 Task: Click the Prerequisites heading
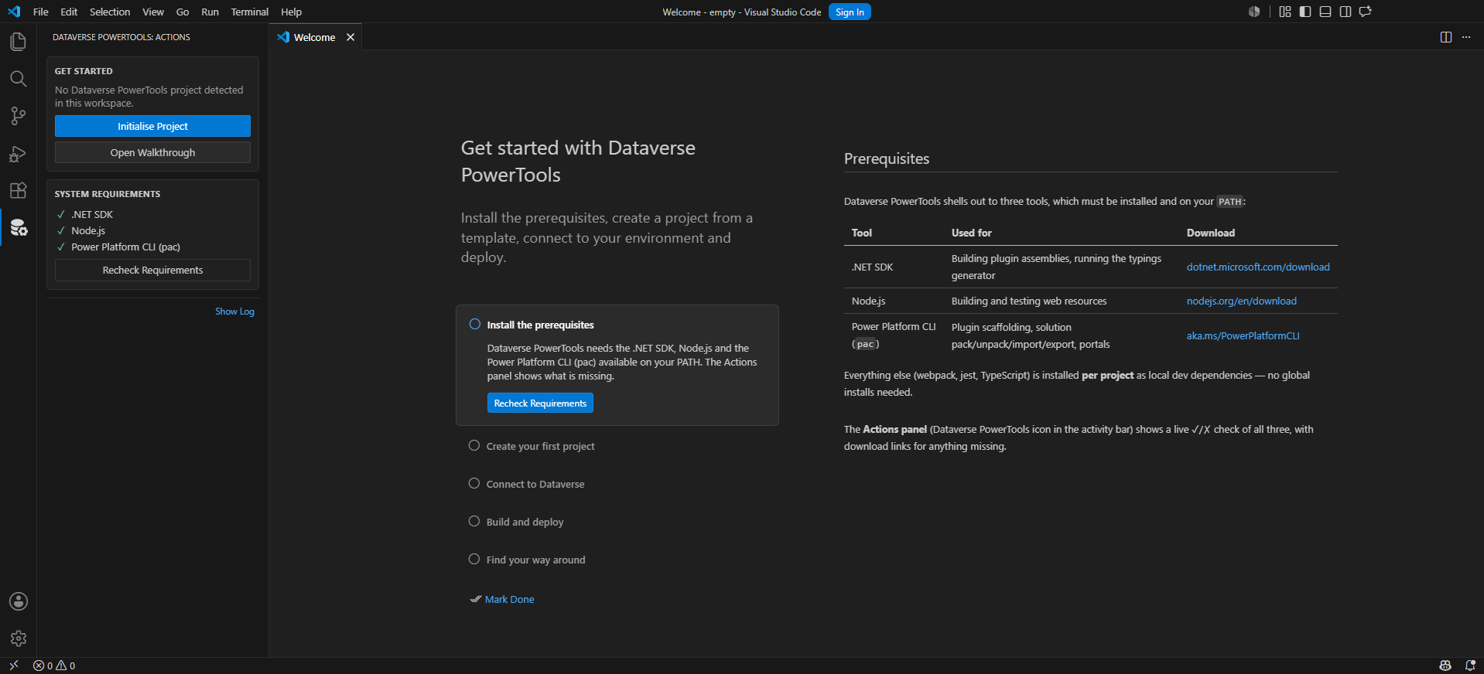(887, 158)
